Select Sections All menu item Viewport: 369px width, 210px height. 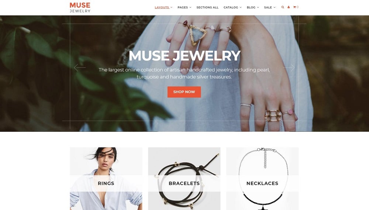(x=207, y=7)
